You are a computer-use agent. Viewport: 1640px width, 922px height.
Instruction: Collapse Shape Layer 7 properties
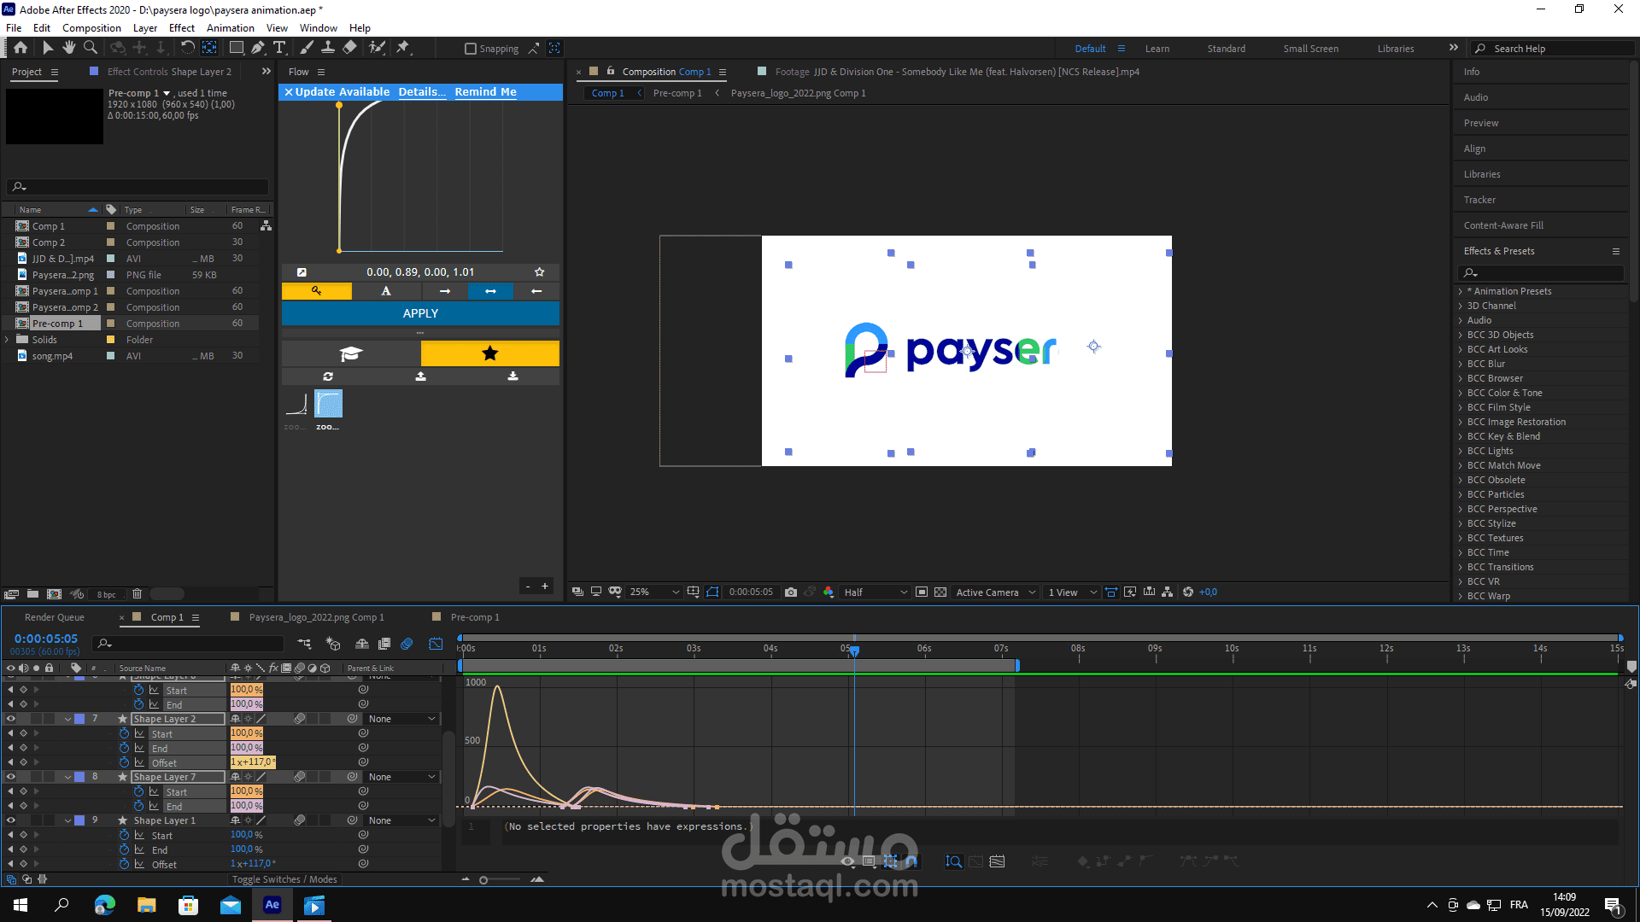click(67, 777)
